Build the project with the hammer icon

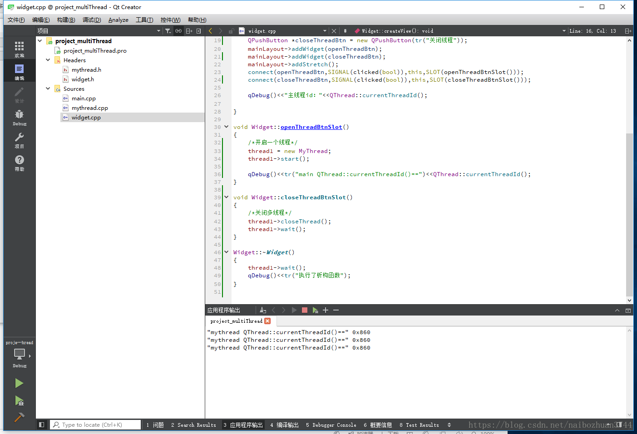coord(19,417)
